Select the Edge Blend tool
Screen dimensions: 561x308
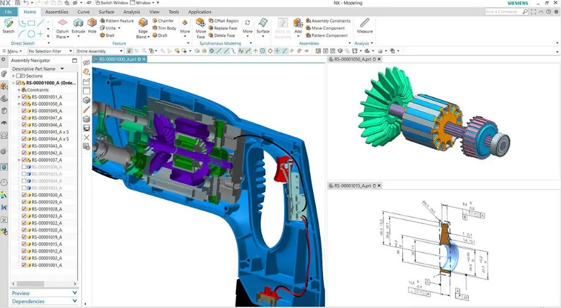pyautogui.click(x=143, y=28)
